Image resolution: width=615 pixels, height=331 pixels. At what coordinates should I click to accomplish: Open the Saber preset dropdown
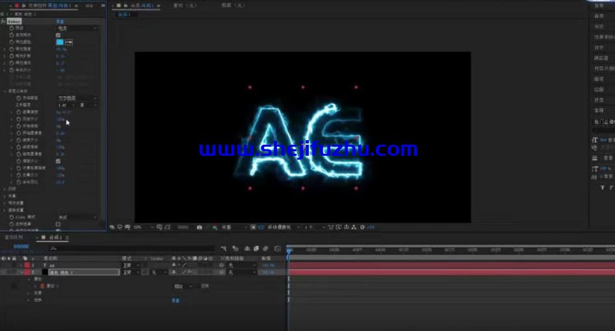click(x=77, y=28)
